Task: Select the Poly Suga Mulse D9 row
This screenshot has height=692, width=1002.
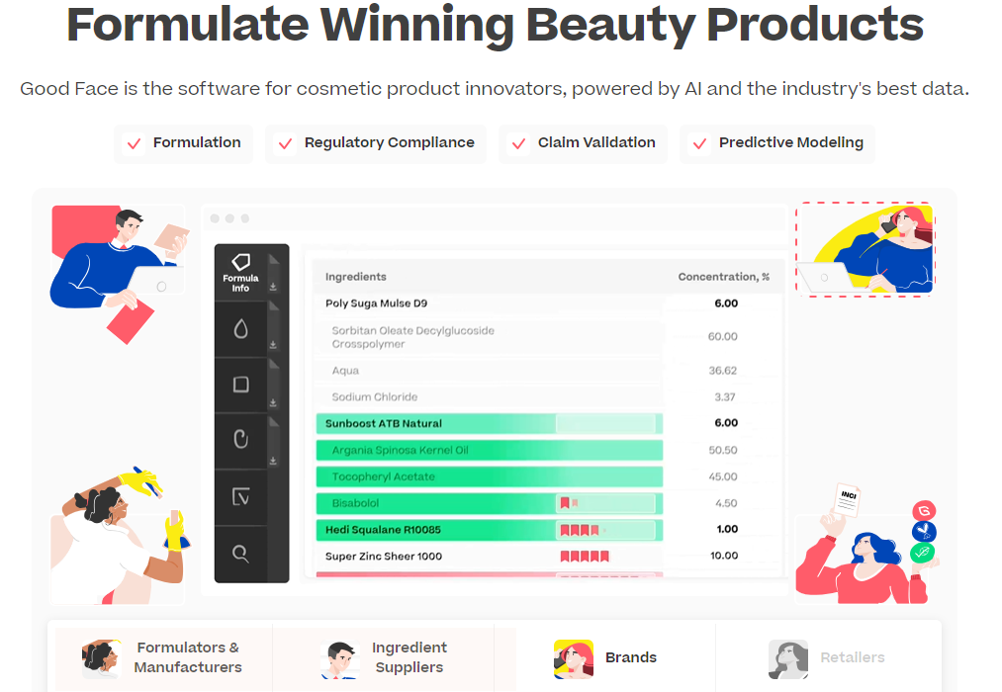Action: point(548,303)
